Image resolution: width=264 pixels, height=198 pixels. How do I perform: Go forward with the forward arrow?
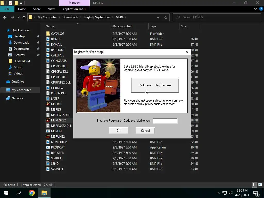pyautogui.click(x=13, y=17)
